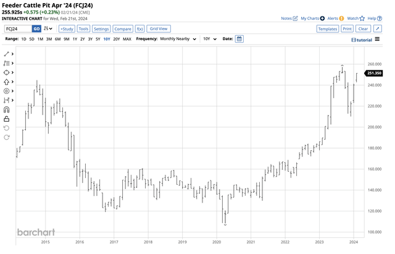395x254 pixels.
Task: Open the Monthly Nearby frequency dropdown
Action: [x=178, y=39]
